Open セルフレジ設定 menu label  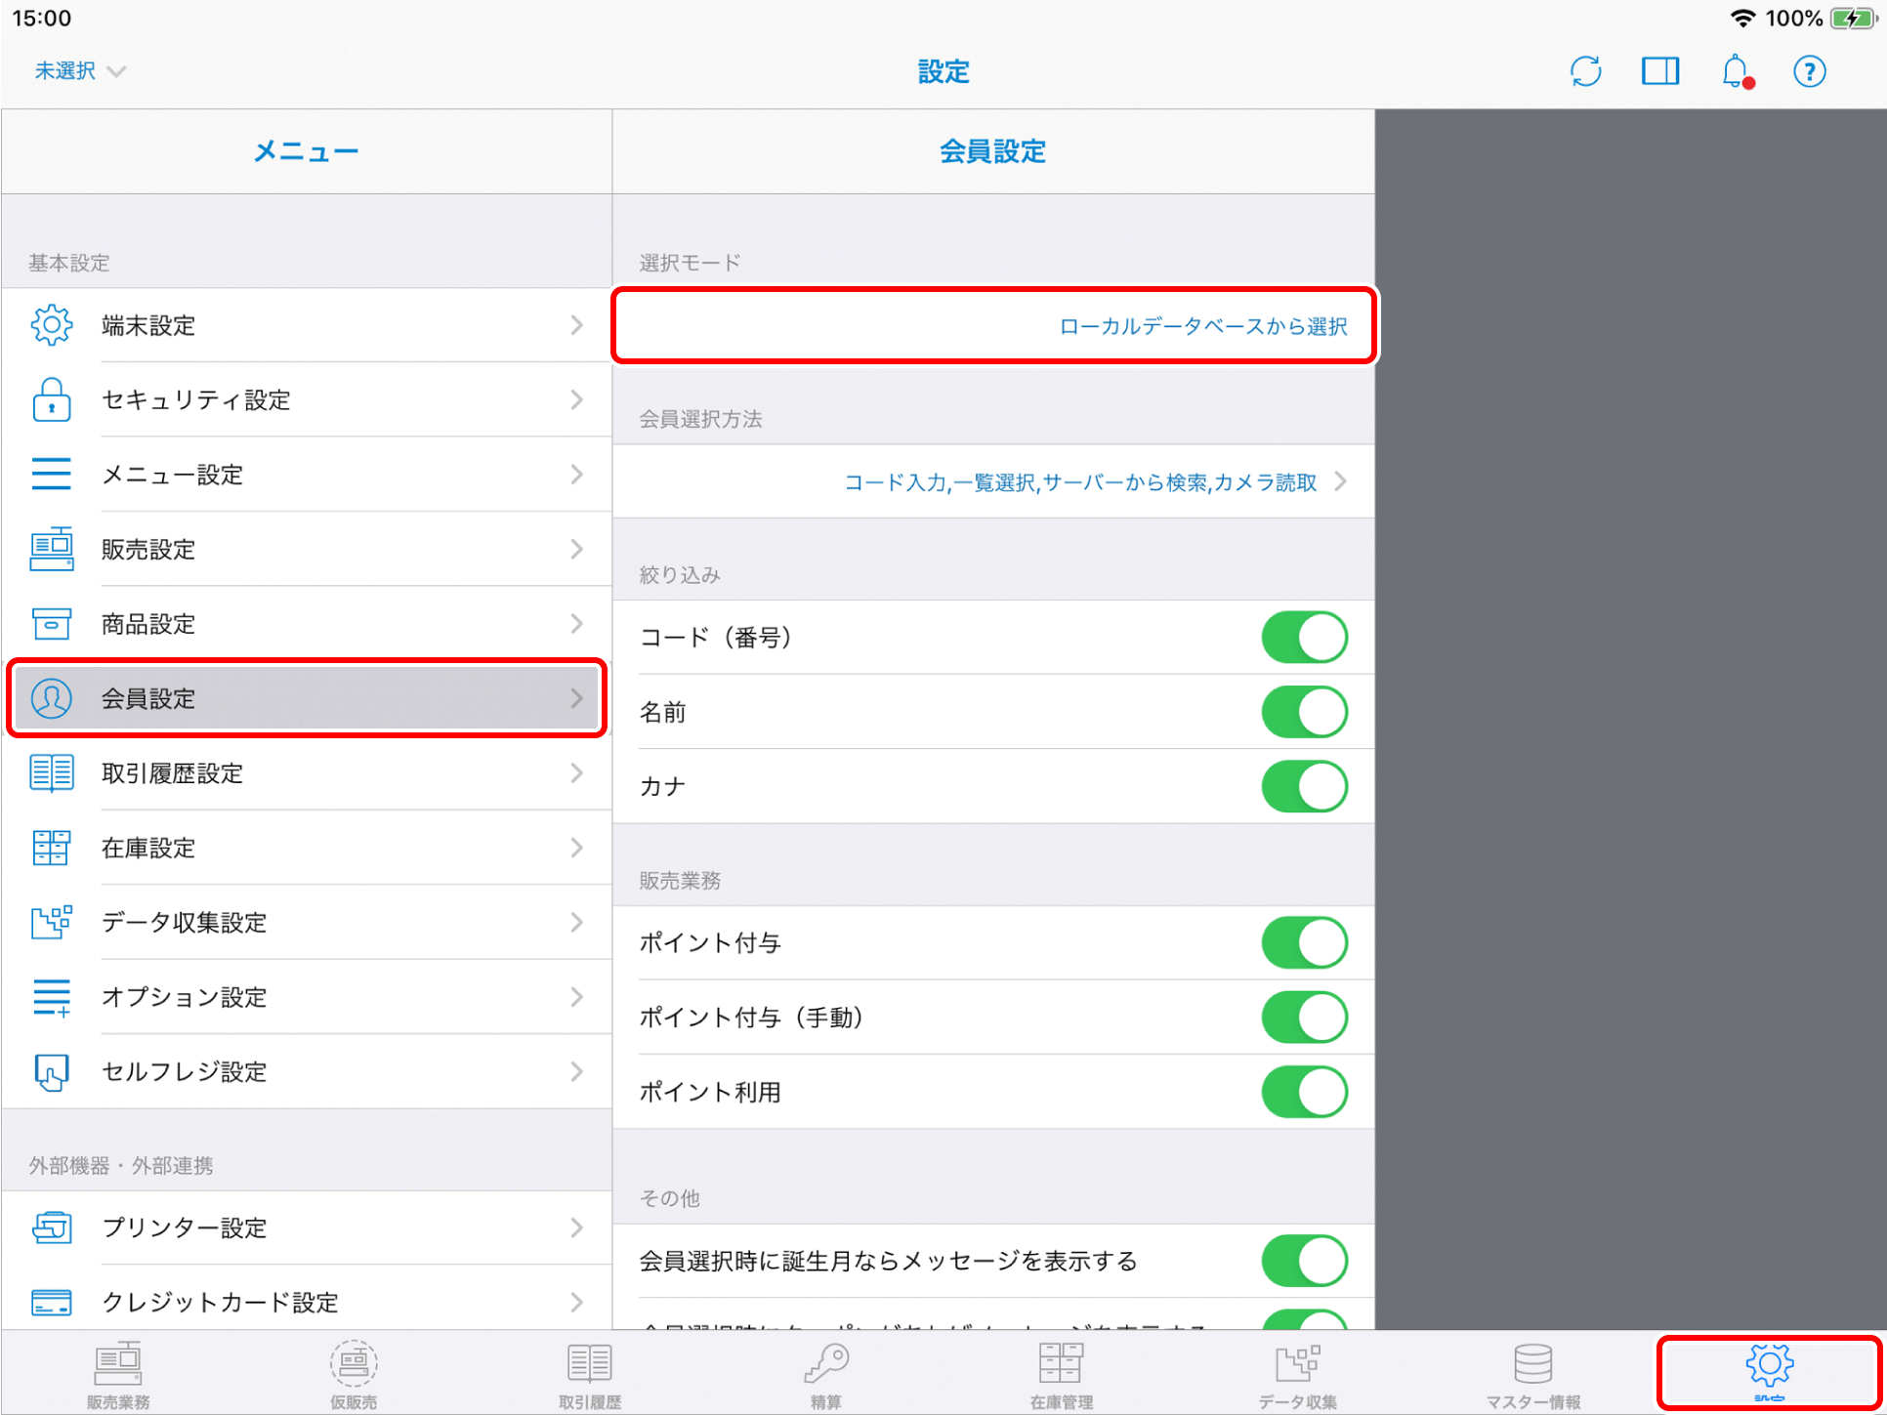[x=185, y=1072]
